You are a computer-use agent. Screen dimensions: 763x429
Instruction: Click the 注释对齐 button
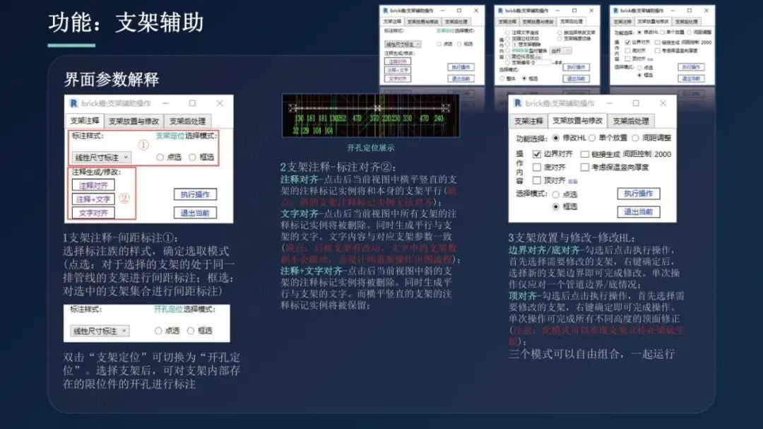coord(93,186)
